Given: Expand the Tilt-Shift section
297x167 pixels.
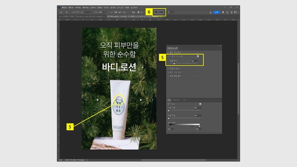Looking at the screenshot, I should [x=168, y=68].
